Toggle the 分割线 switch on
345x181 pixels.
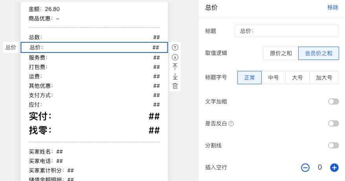click(x=333, y=146)
